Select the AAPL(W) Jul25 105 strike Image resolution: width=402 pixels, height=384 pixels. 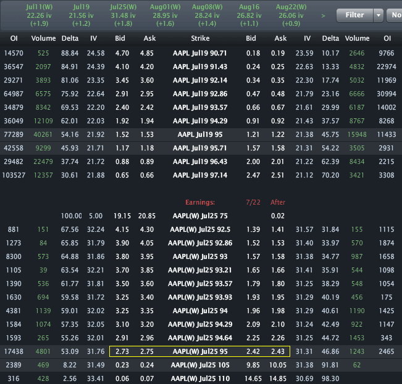(200, 365)
